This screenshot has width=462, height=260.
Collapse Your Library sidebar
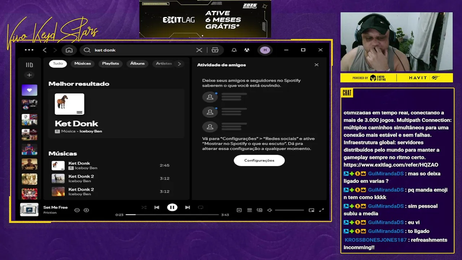click(x=29, y=65)
